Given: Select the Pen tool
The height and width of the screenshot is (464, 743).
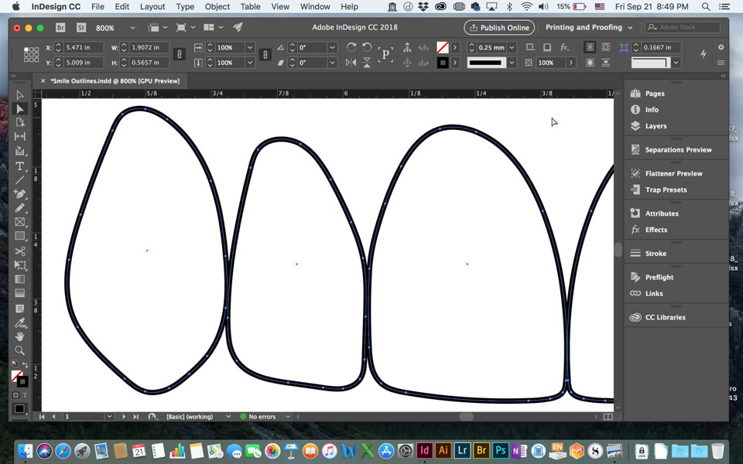Looking at the screenshot, I should click(x=19, y=194).
